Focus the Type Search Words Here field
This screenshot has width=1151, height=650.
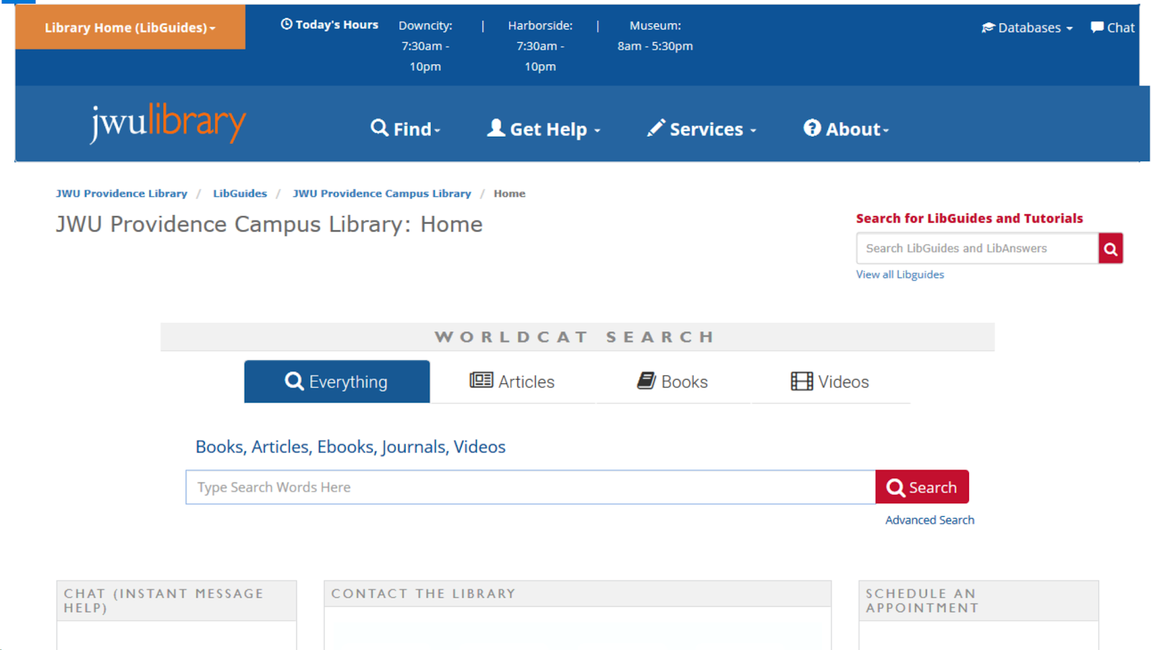point(531,487)
